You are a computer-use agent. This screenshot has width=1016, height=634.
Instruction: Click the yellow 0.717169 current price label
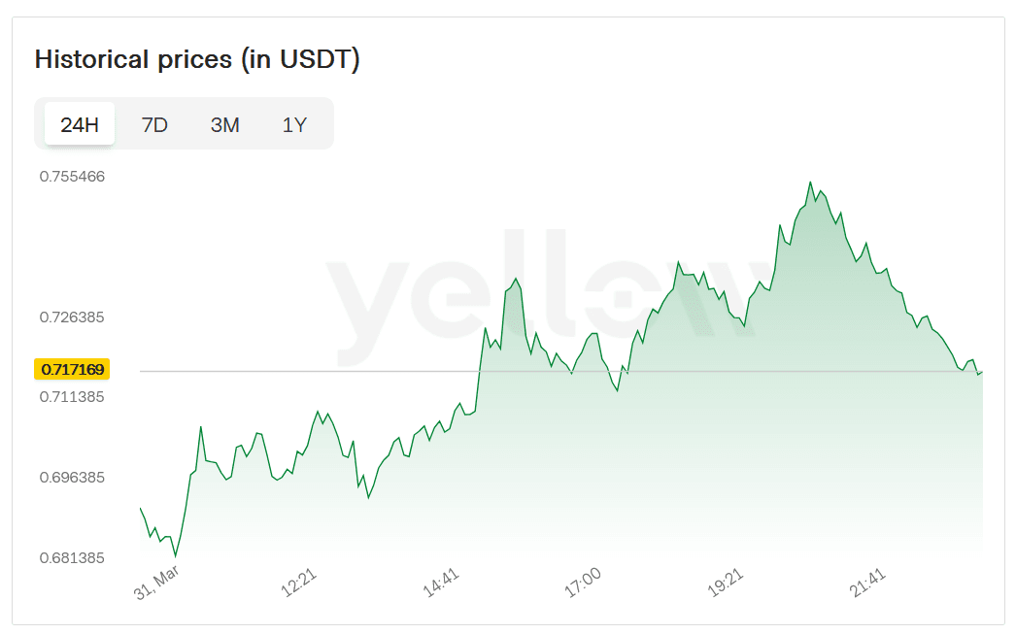pyautogui.click(x=73, y=369)
